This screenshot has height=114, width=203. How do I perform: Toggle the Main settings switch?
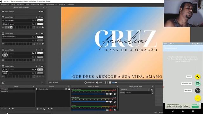42,11
